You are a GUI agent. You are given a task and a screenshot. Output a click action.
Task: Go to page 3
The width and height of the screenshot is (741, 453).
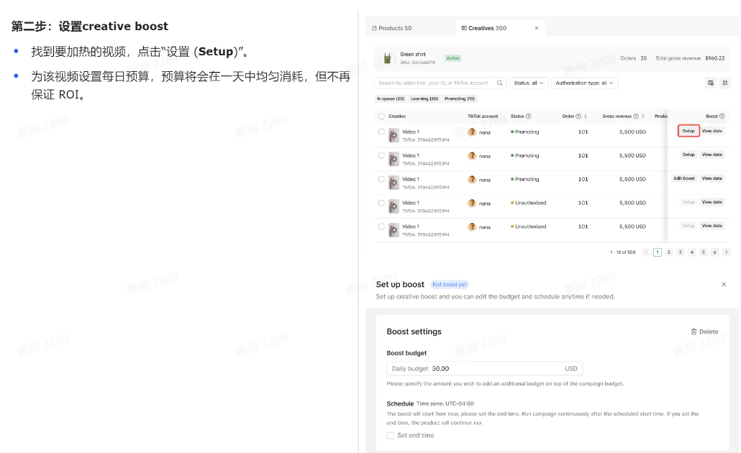(681, 252)
